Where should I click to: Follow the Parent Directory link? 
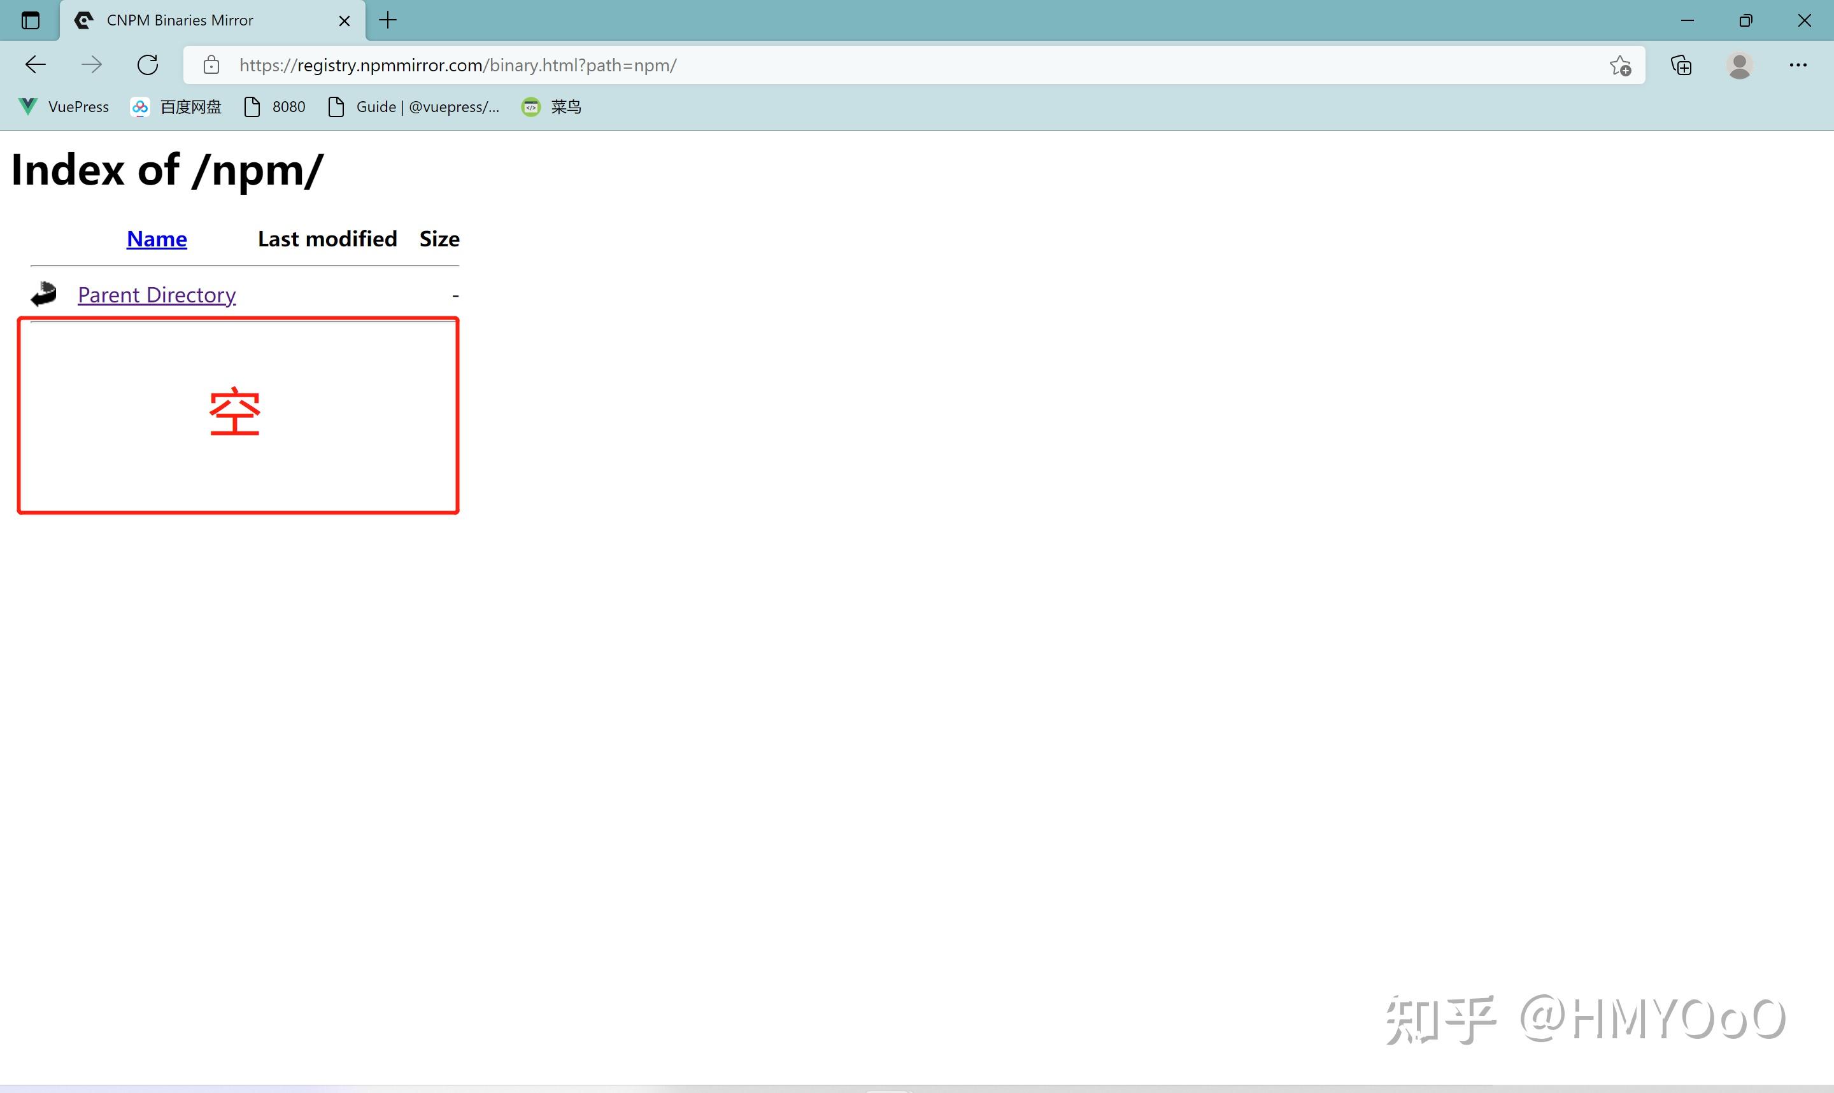coord(157,295)
